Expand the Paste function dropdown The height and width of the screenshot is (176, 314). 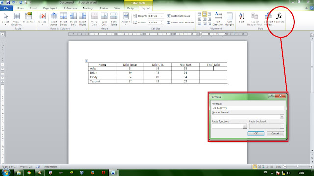coord(245,126)
